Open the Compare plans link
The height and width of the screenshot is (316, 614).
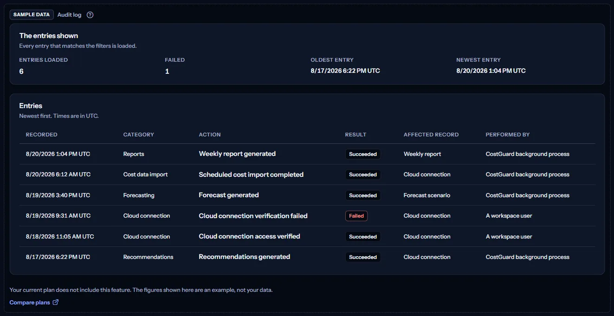[x=34, y=303]
